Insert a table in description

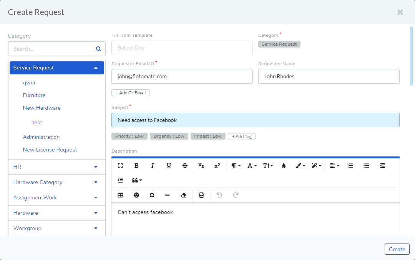click(120, 195)
